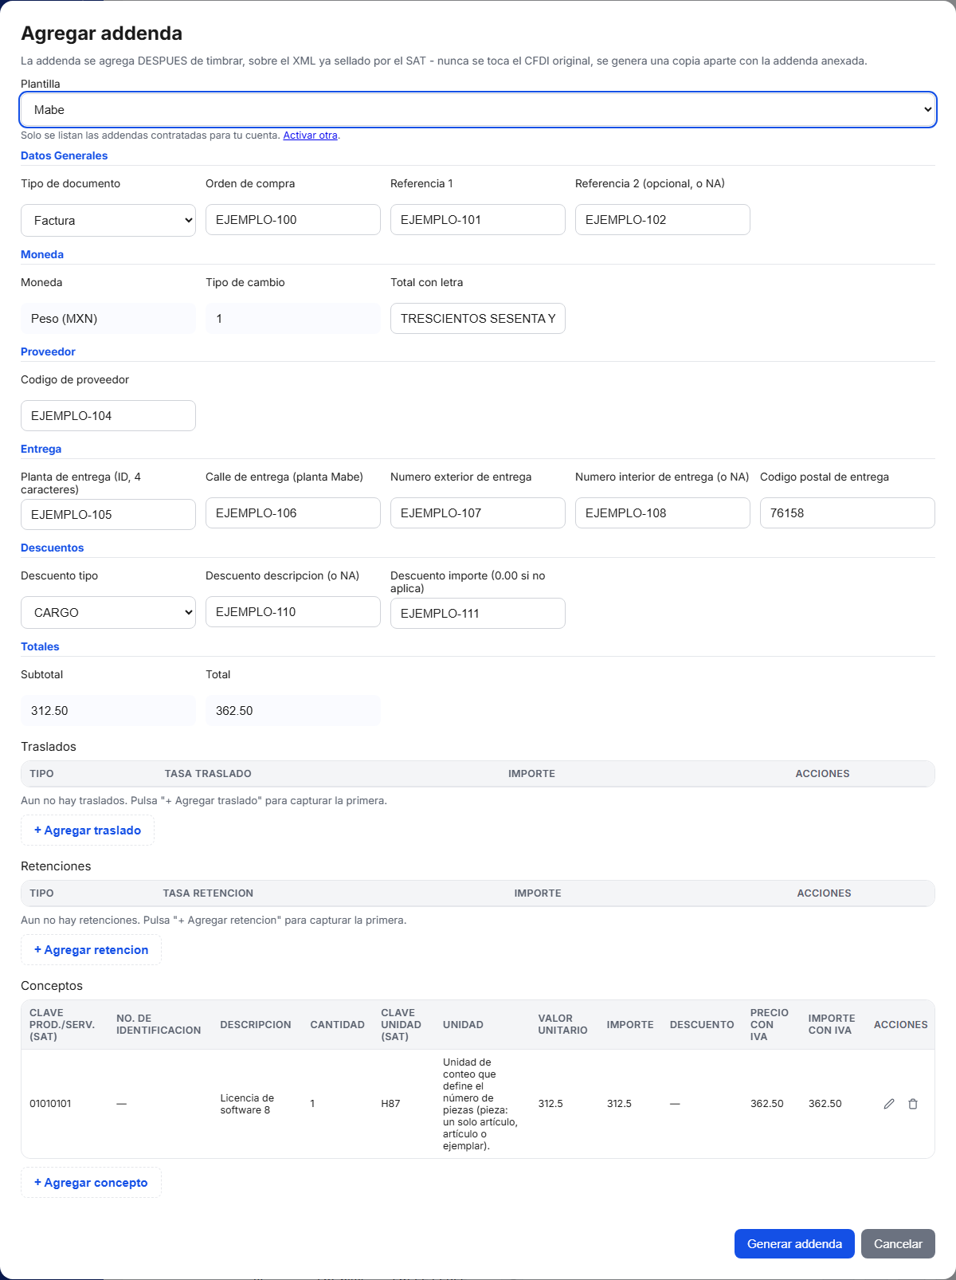Click the VALOR UNITARIO column header

(562, 1025)
